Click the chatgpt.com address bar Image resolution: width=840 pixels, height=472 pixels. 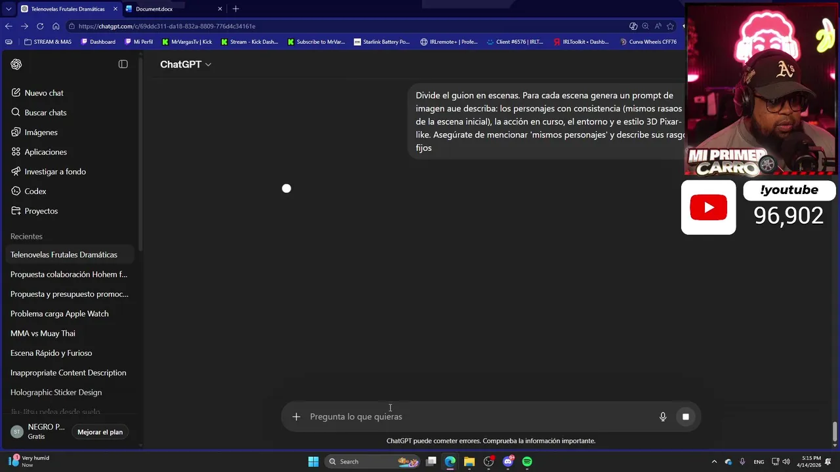[x=348, y=26]
